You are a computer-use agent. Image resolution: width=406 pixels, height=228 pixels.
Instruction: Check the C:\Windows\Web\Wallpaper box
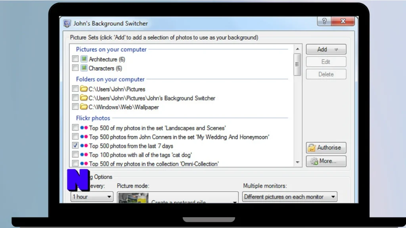pyautogui.click(x=75, y=106)
